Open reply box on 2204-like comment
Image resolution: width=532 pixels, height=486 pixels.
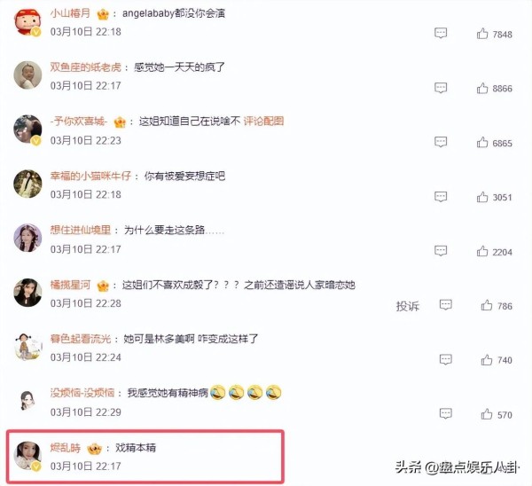click(441, 251)
